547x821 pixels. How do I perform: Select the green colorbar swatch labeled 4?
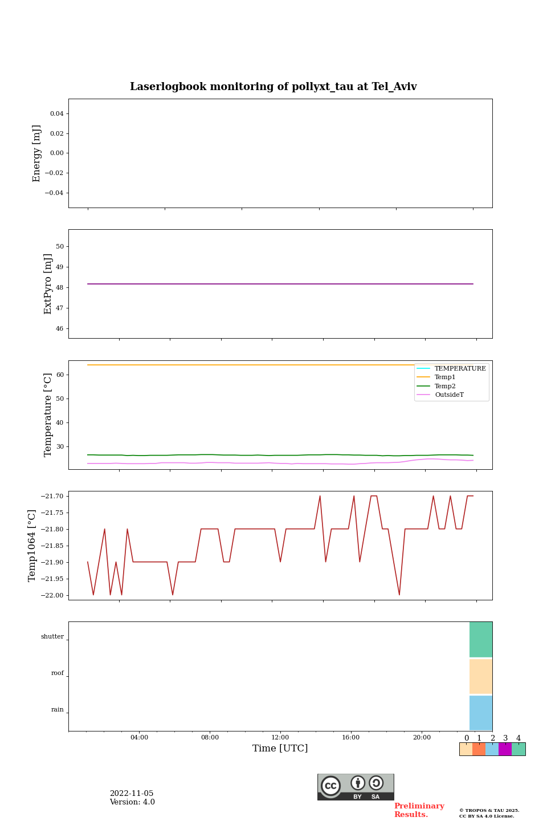coord(519,749)
